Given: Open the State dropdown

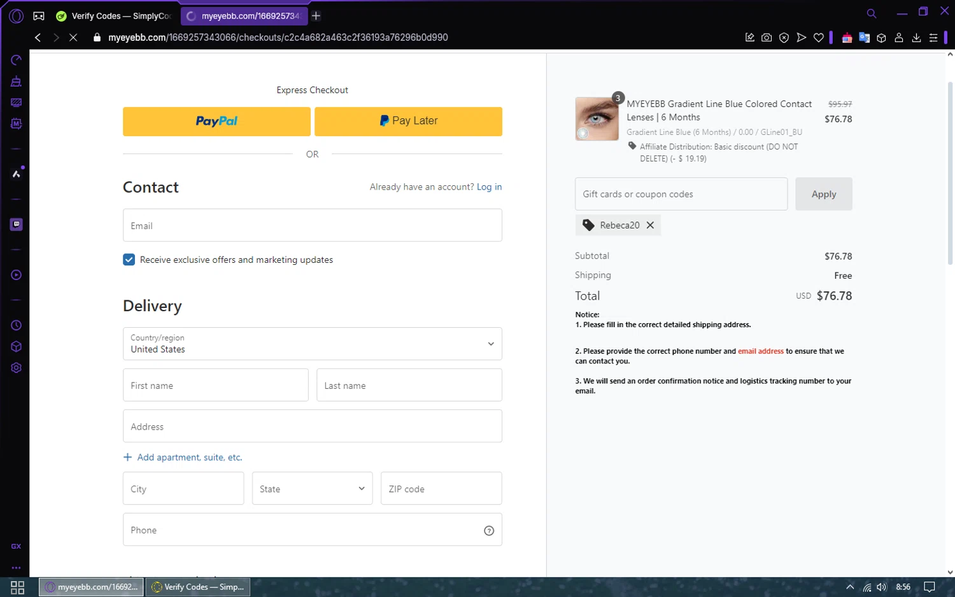Looking at the screenshot, I should (x=312, y=488).
